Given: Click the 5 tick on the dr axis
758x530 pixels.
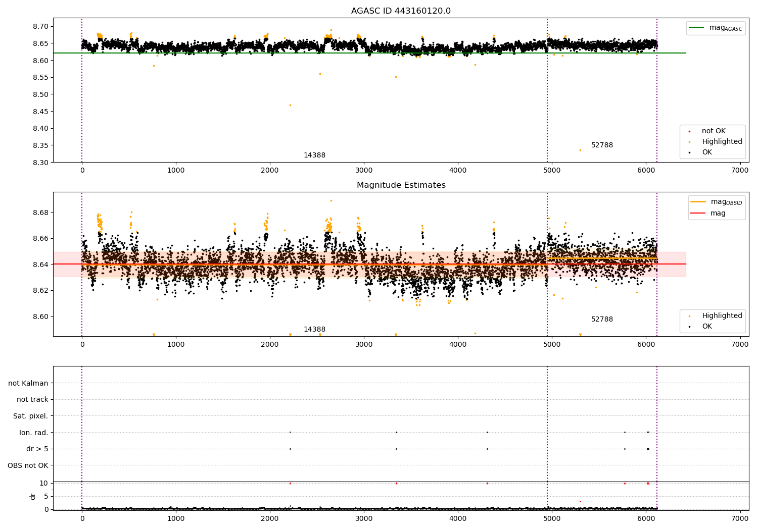Looking at the screenshot, I should (46, 496).
